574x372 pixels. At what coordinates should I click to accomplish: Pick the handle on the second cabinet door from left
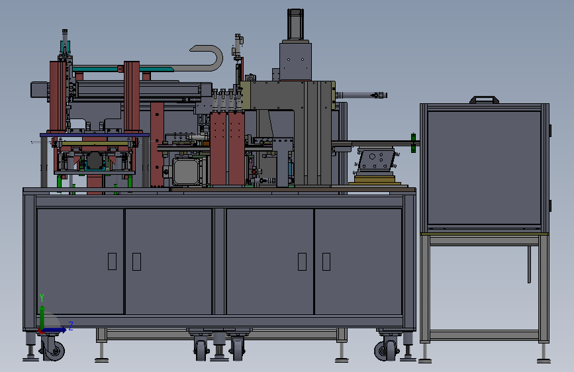point(136,261)
